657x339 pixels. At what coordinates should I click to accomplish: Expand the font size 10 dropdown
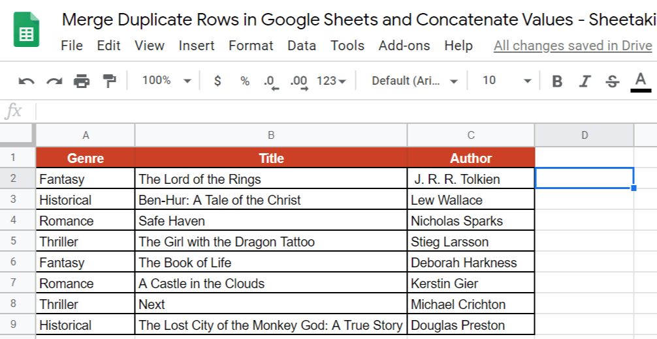tap(507, 81)
